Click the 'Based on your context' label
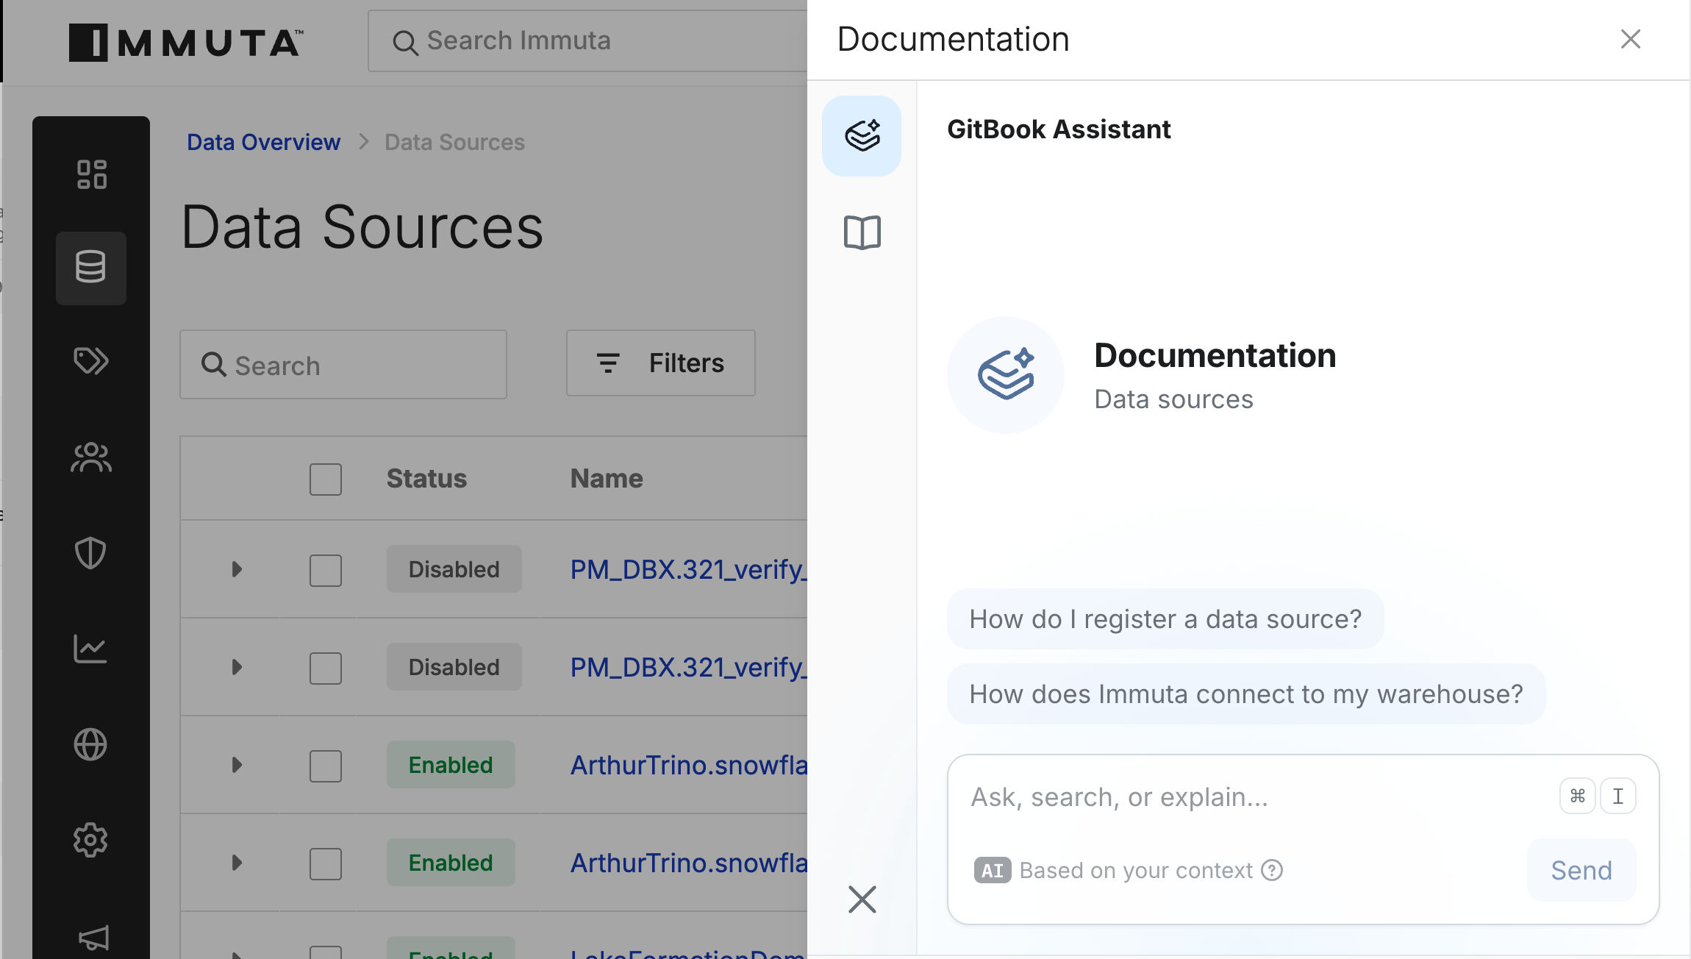 1136,870
